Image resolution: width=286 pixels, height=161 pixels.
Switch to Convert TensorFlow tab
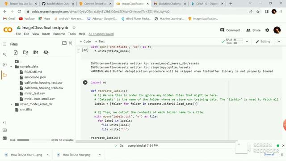coord(95,4)
